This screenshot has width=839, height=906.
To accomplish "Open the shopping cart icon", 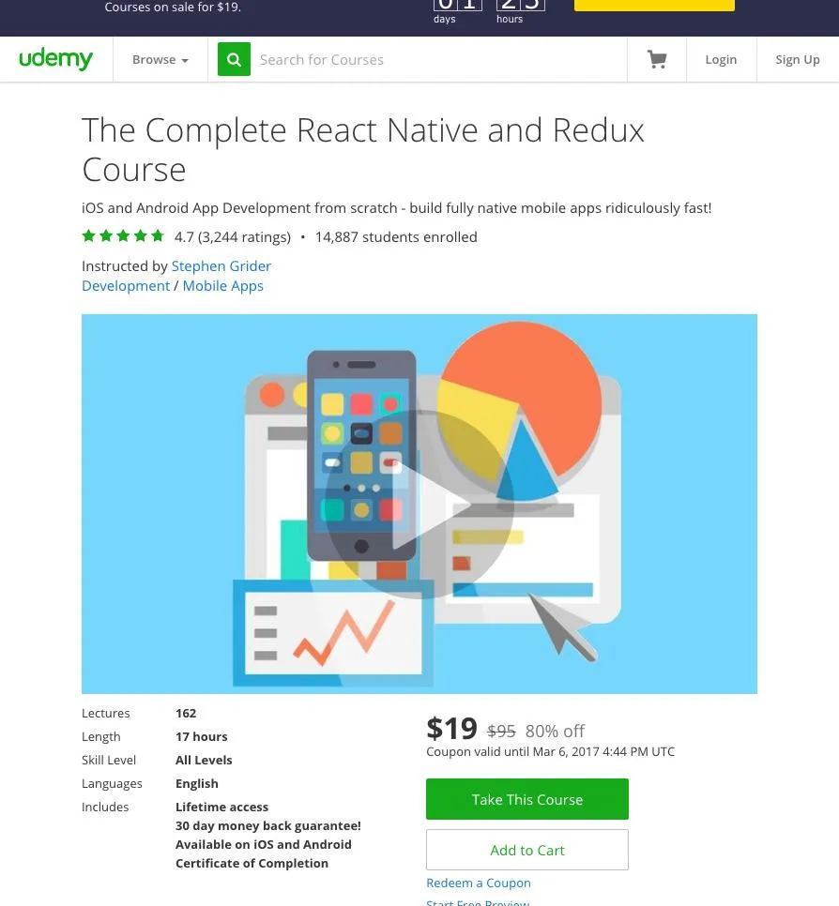I will [x=657, y=59].
